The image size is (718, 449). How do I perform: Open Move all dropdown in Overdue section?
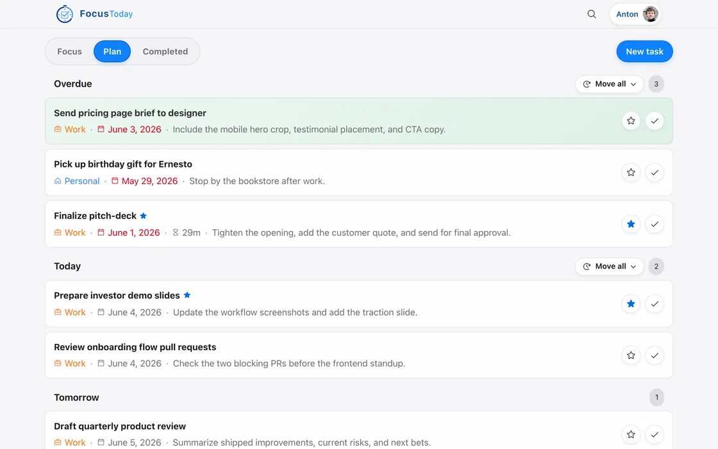[x=610, y=84]
